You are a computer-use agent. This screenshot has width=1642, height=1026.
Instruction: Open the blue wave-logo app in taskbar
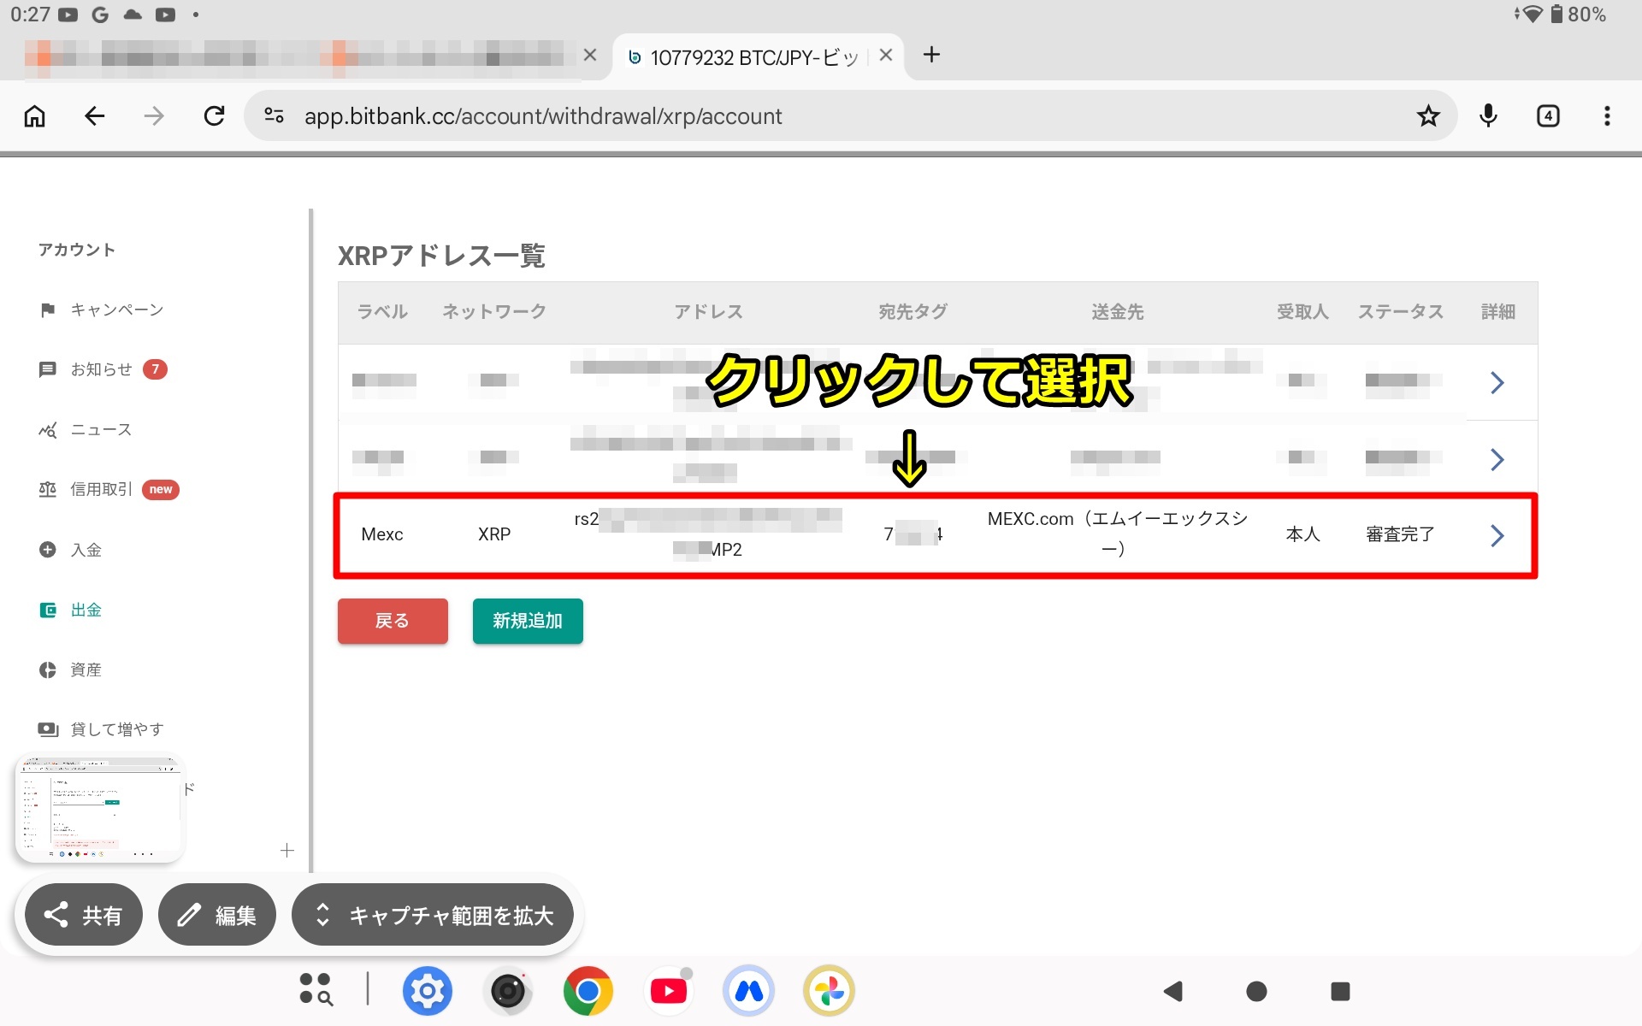748,991
